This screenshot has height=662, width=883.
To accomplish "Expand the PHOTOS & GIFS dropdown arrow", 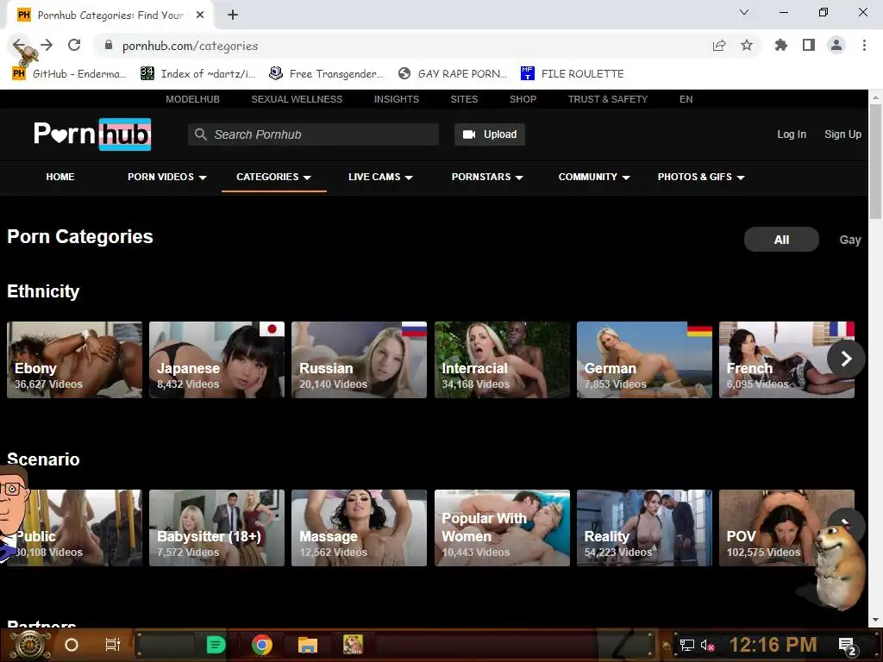I will point(741,178).
